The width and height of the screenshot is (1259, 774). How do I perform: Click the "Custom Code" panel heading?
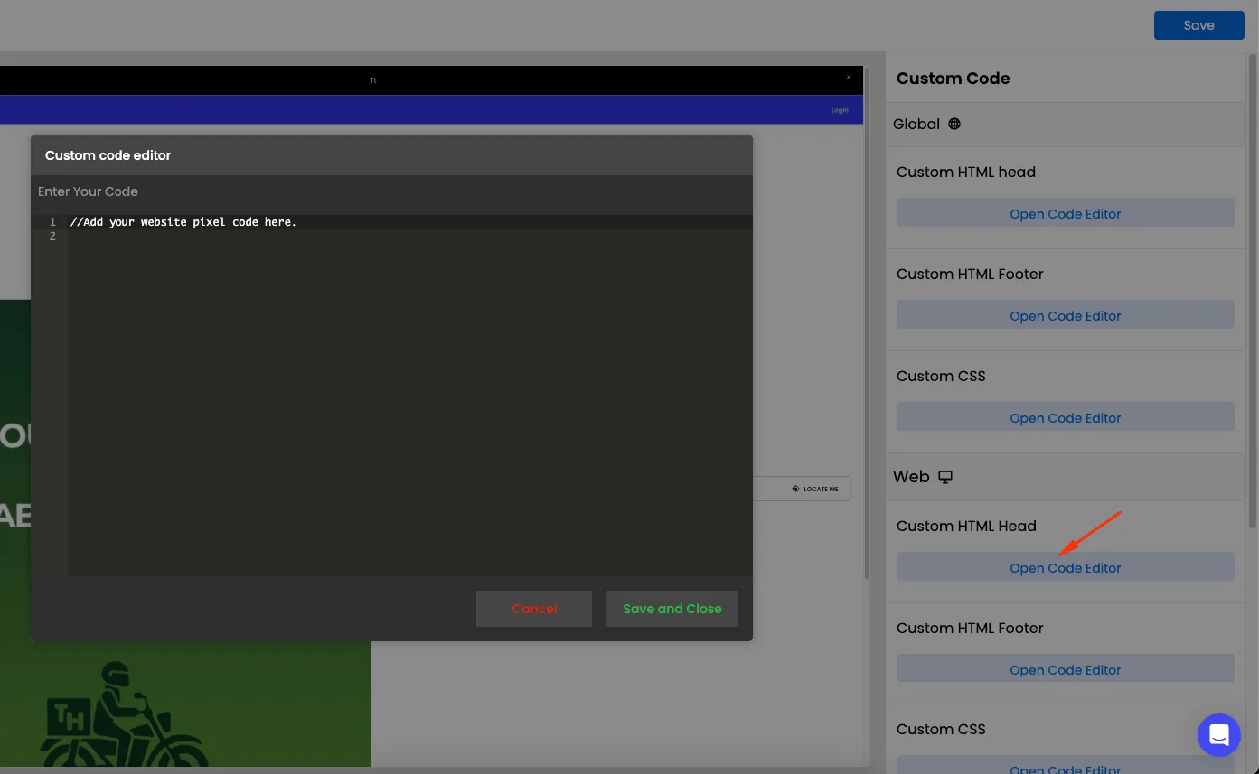pyautogui.click(x=953, y=79)
